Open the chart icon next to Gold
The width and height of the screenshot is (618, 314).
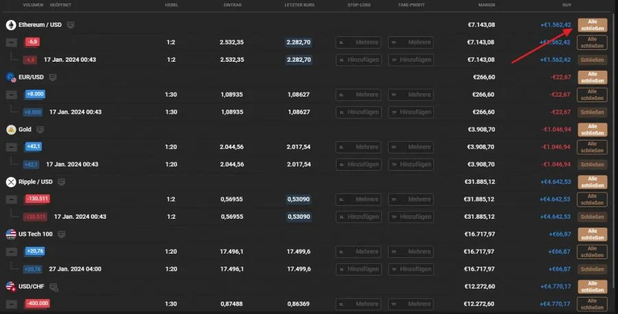(x=40, y=129)
